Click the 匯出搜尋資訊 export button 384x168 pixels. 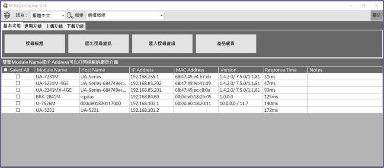coord(99,44)
